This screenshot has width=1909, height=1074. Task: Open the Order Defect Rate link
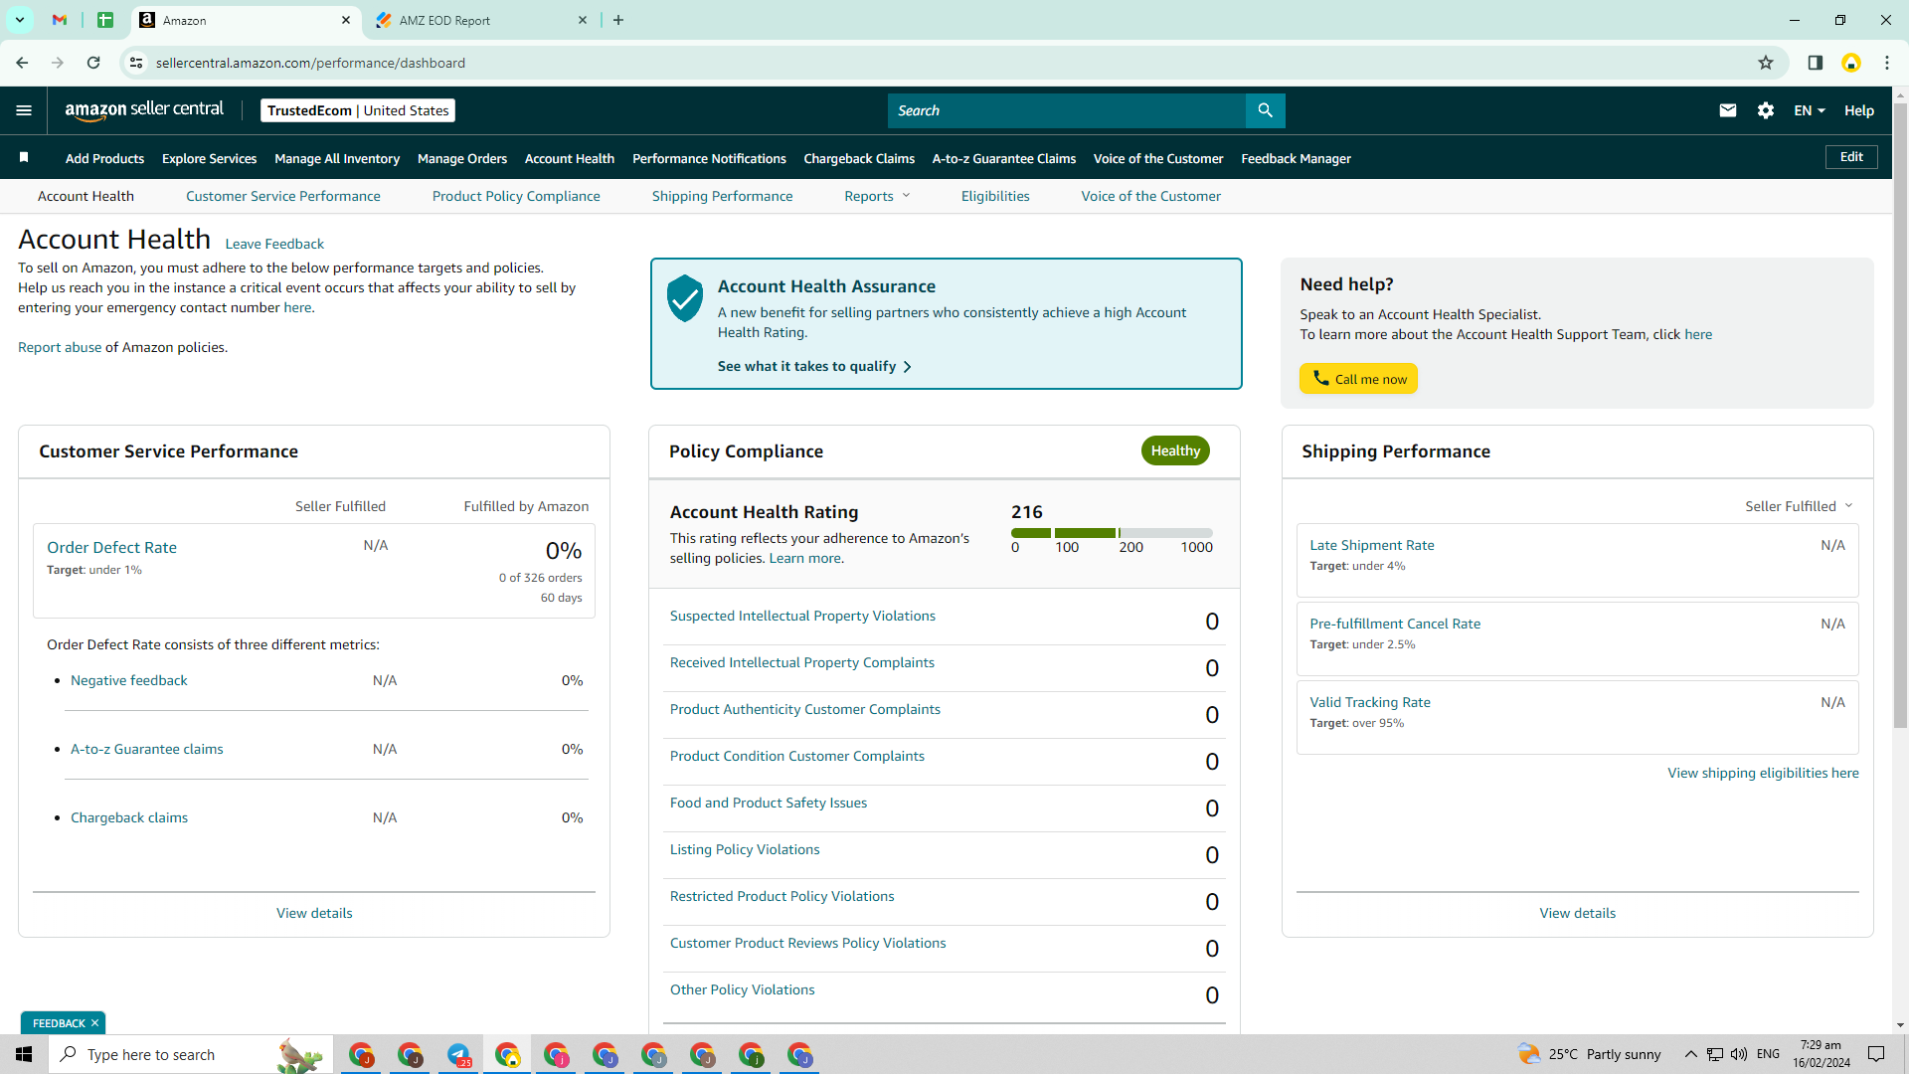coord(111,547)
